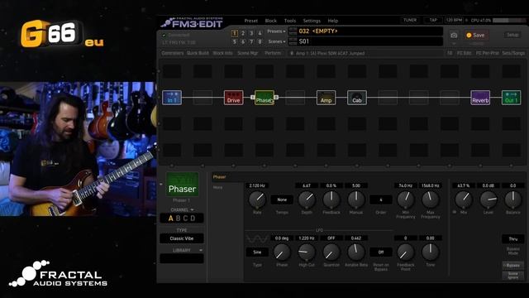
Task: Open the Channel dropdown arrow
Action: pyautogui.click(x=193, y=209)
